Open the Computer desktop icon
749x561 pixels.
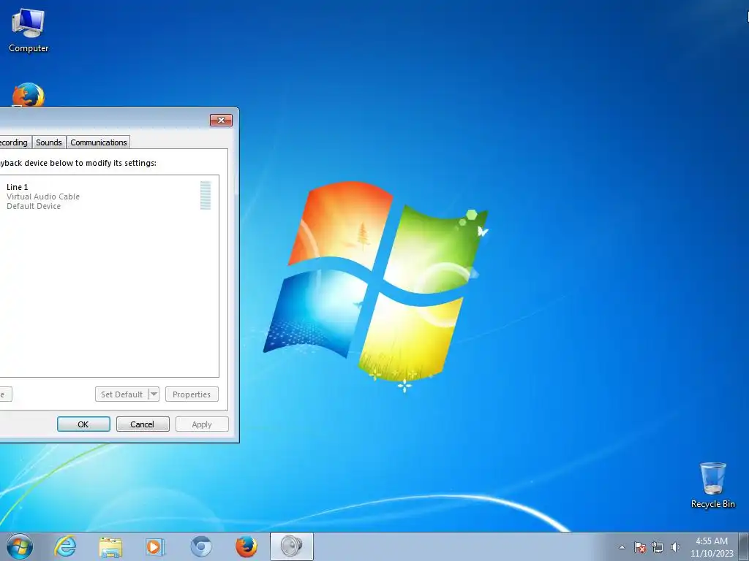[29, 31]
